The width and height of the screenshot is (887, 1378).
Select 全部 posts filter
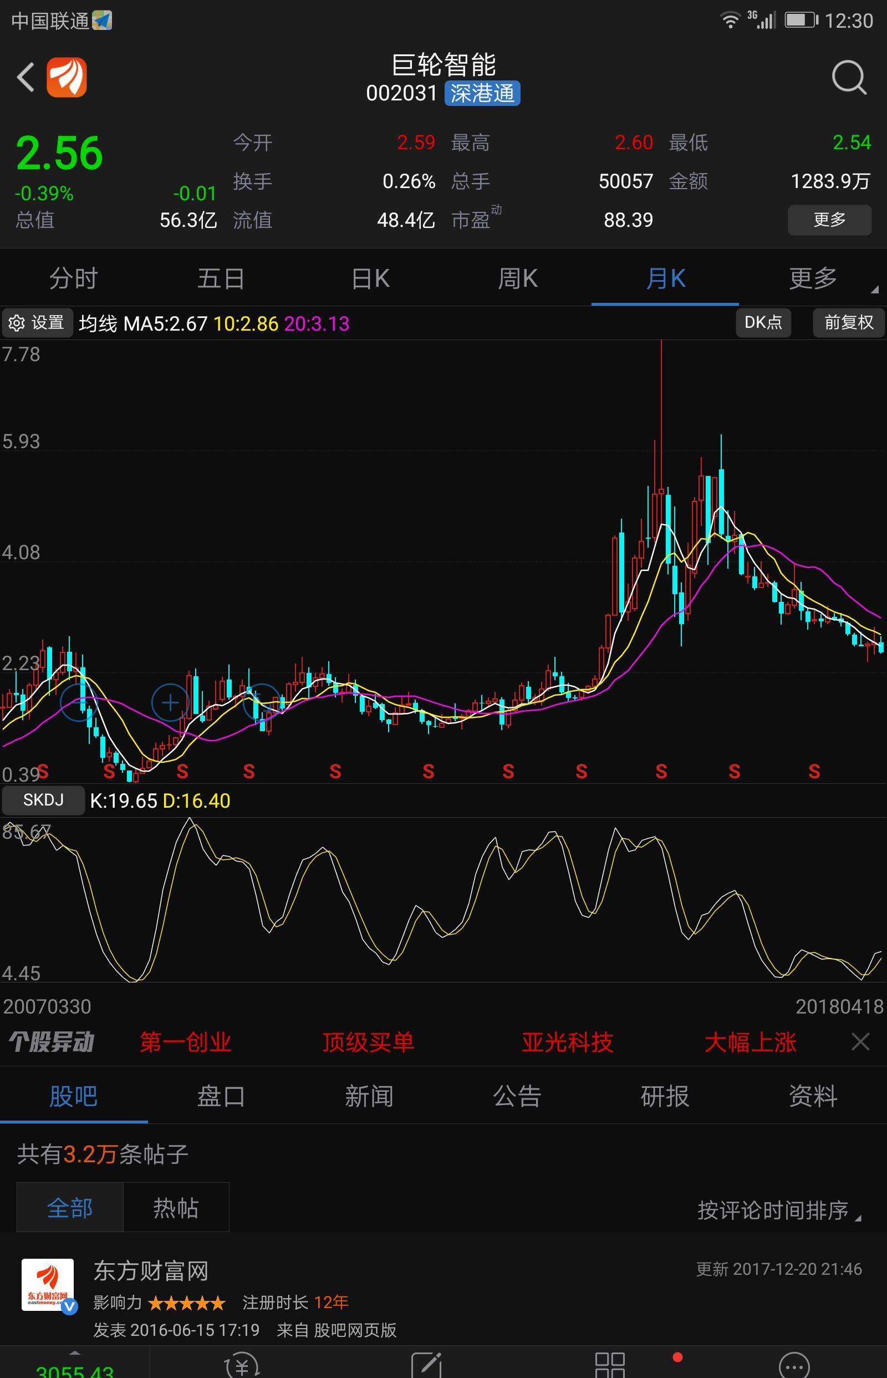tap(70, 1207)
